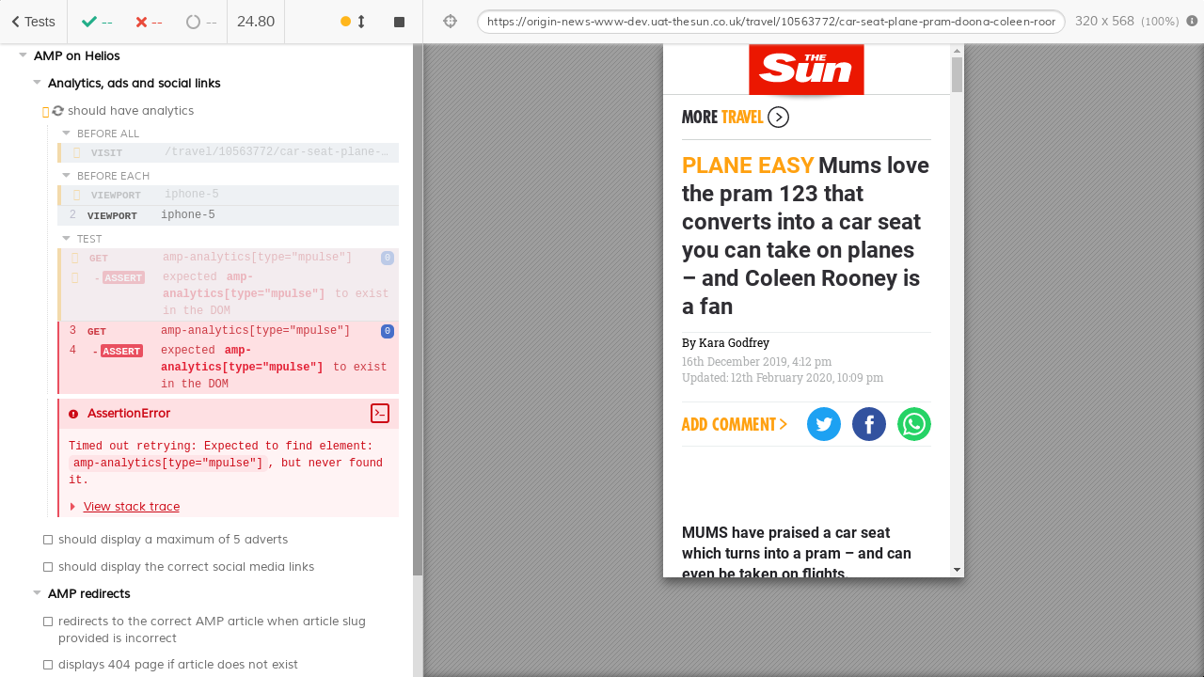Viewport: 1204px width, 677px height.
Task: Click the 0 elements badge on command 3
Action: point(388,331)
